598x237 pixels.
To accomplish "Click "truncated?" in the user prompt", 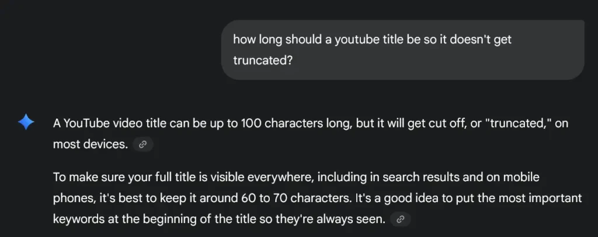I will tap(262, 60).
